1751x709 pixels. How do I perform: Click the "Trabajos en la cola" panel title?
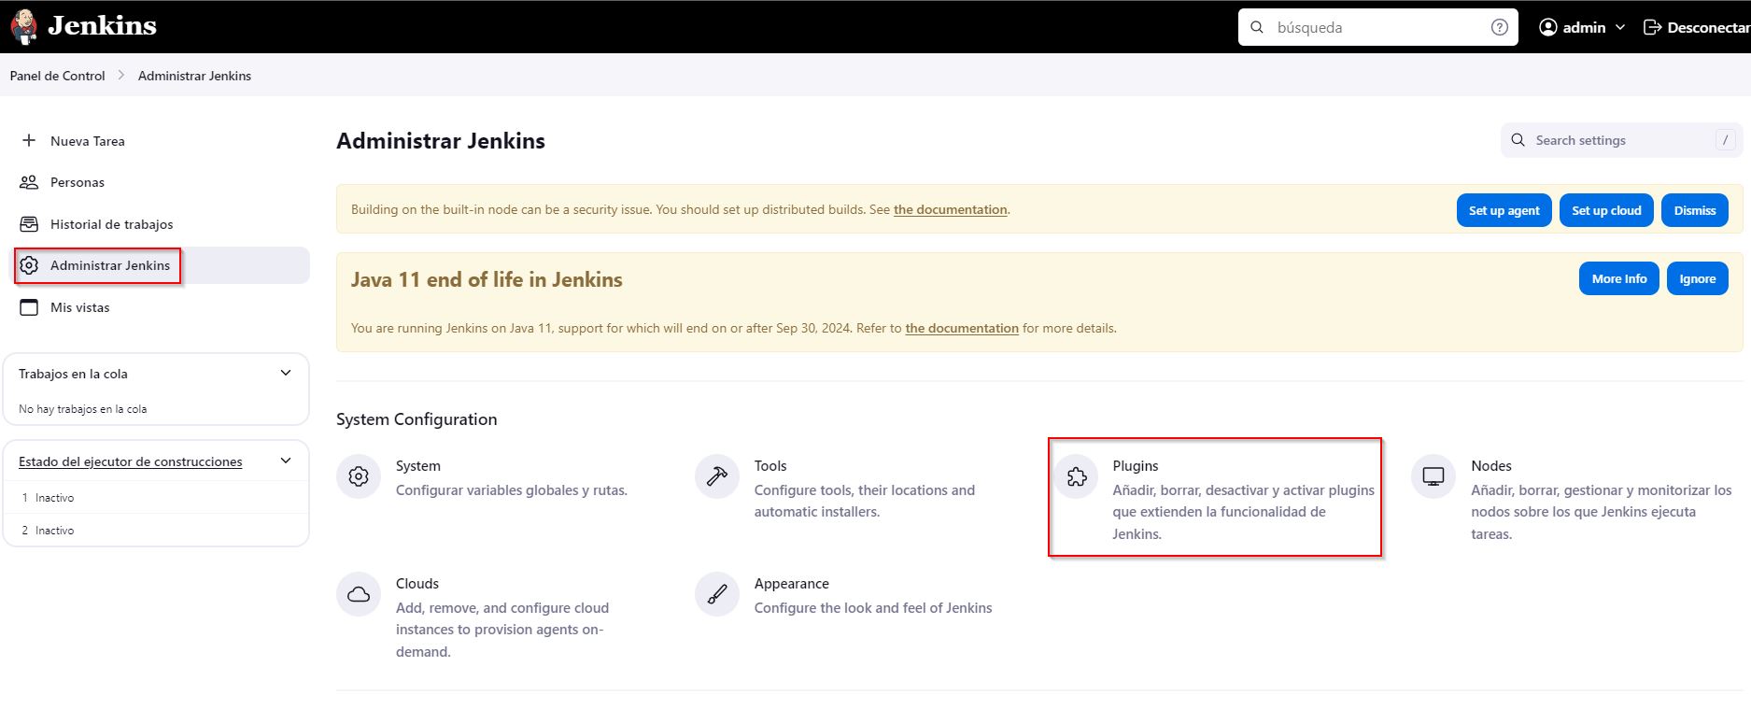(x=73, y=374)
